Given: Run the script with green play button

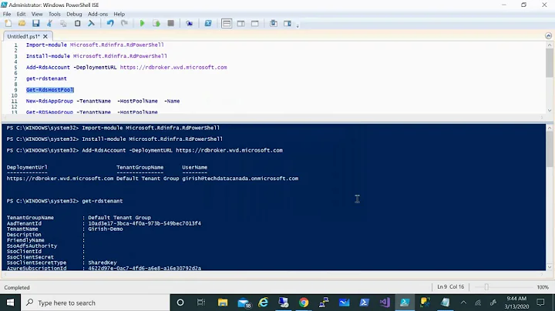Looking at the screenshot, I should tap(142, 23).
